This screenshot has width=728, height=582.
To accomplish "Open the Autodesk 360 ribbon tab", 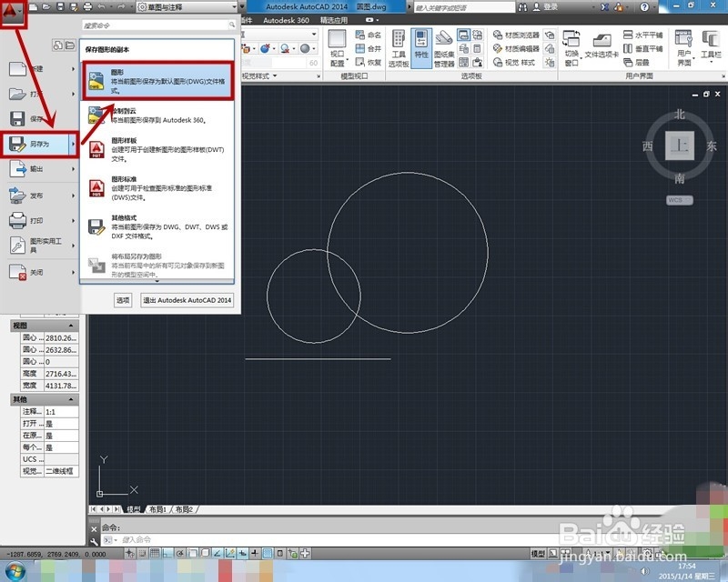I will [286, 20].
